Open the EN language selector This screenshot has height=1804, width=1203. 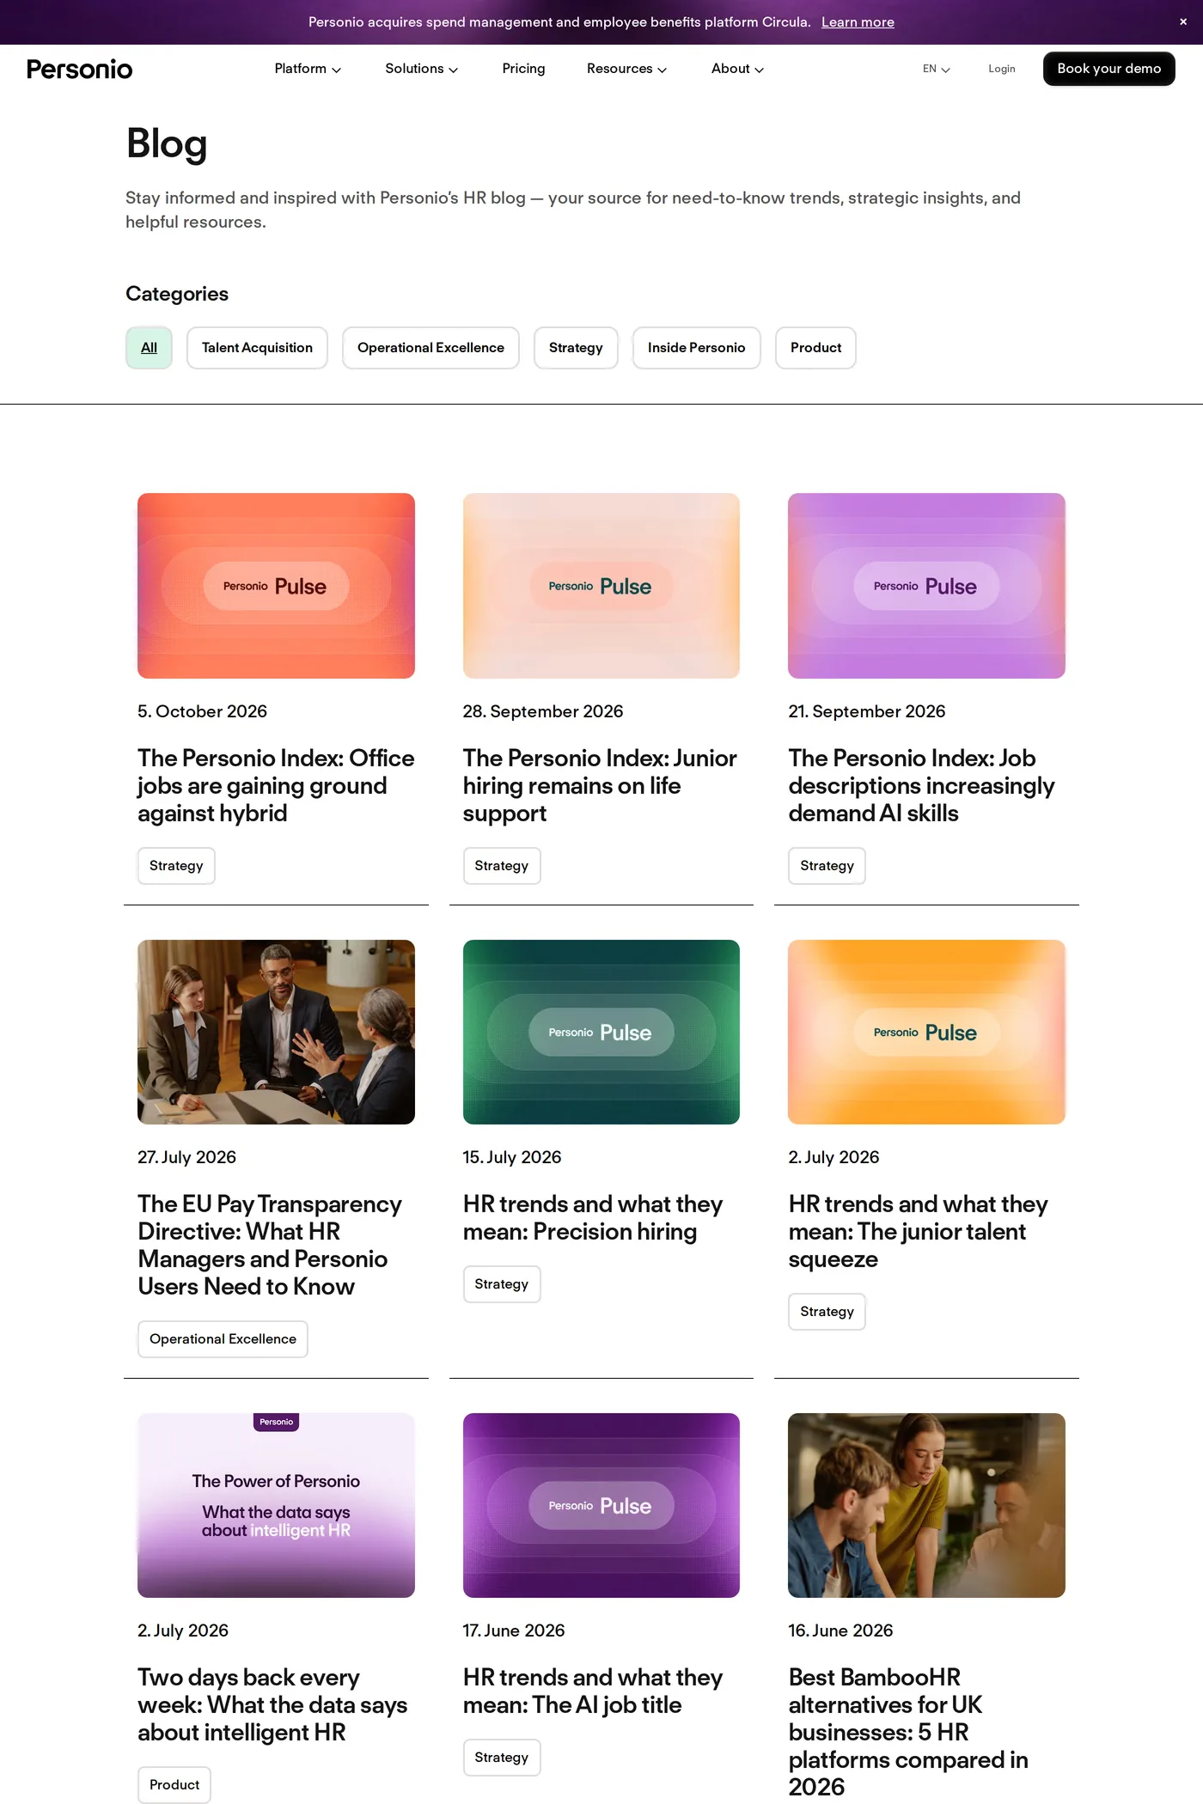tap(936, 69)
